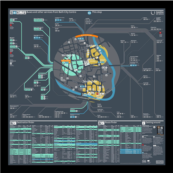Open the Getting around section heading
This screenshot has width=173, height=173.
153,122
